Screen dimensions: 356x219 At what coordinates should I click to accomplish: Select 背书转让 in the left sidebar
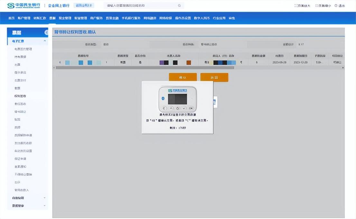(x=20, y=112)
